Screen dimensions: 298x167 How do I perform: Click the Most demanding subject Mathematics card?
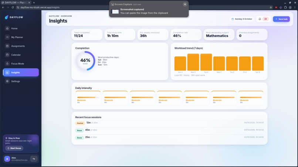point(219,35)
